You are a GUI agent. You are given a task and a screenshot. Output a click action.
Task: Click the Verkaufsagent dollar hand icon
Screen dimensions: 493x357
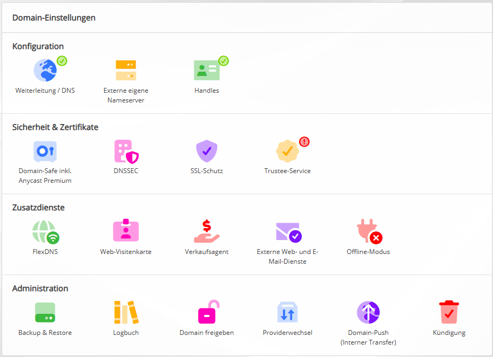point(207,231)
